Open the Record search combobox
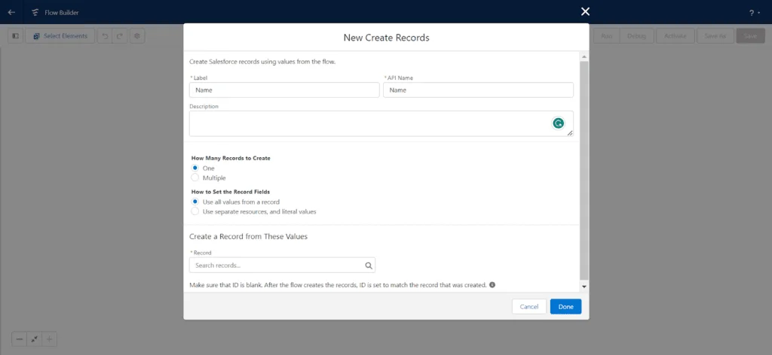Screen dimensions: 772x355 (282, 265)
